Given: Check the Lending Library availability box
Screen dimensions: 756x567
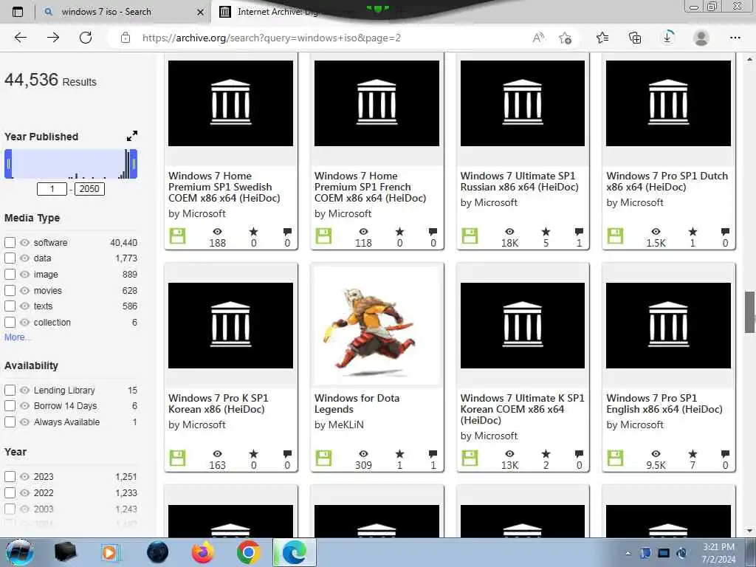Looking at the screenshot, I should (10, 390).
